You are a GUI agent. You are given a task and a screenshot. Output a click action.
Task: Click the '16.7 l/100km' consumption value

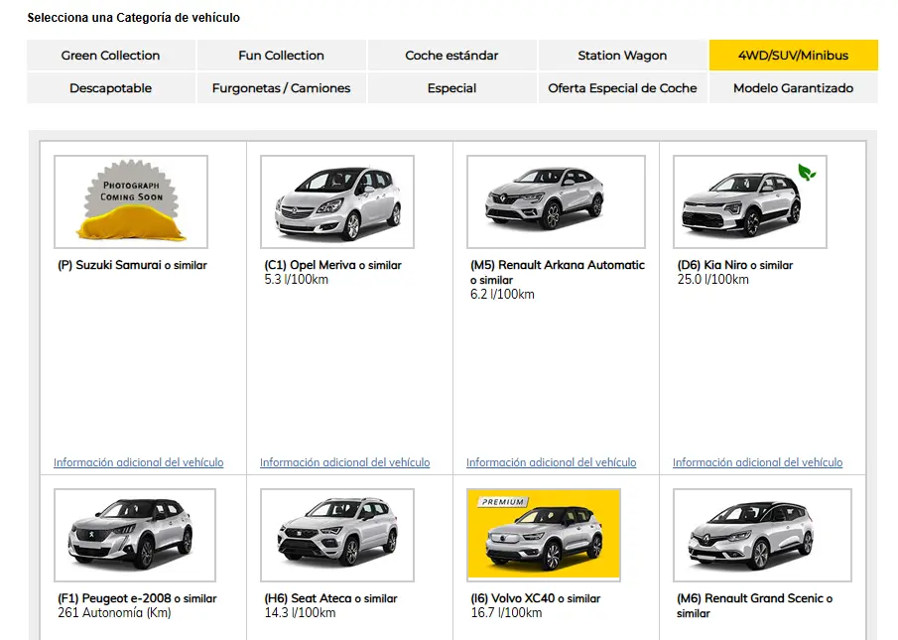[x=506, y=613]
